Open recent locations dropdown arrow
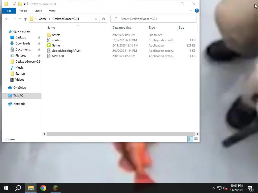 20,19
